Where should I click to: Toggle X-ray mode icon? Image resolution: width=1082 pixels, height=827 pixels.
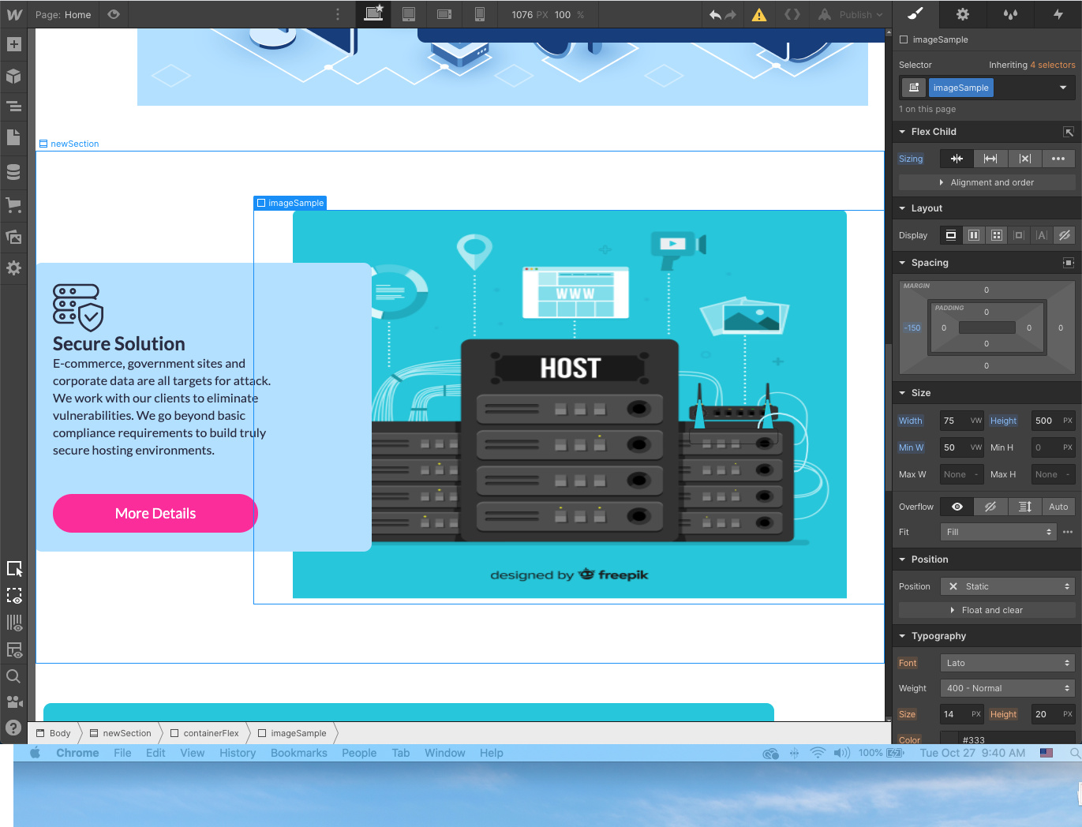point(14,649)
